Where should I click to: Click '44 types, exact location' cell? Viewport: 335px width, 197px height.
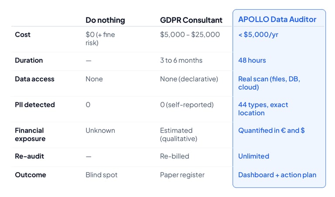pyautogui.click(x=263, y=109)
